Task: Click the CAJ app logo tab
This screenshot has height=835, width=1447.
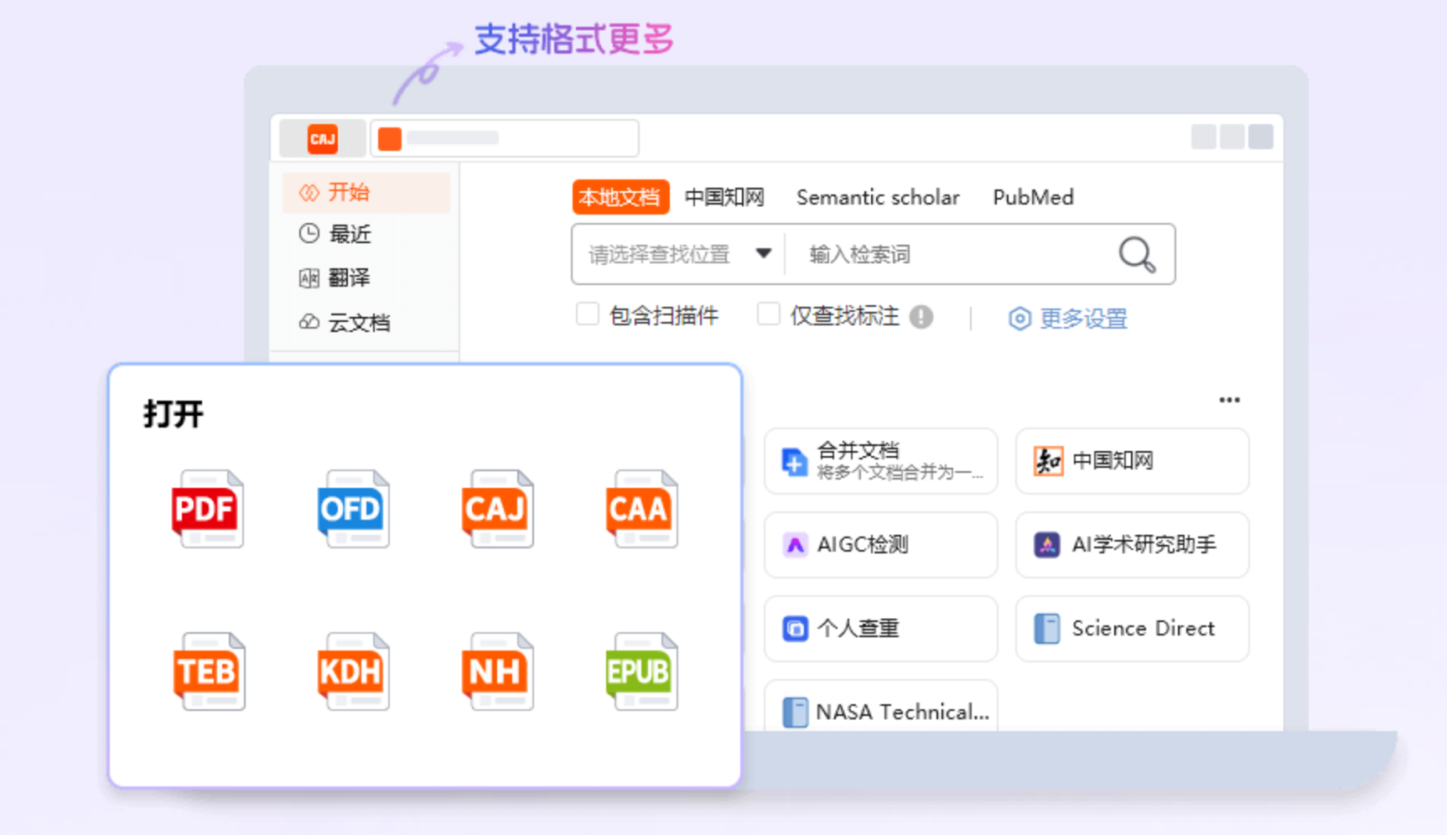Action: point(323,138)
